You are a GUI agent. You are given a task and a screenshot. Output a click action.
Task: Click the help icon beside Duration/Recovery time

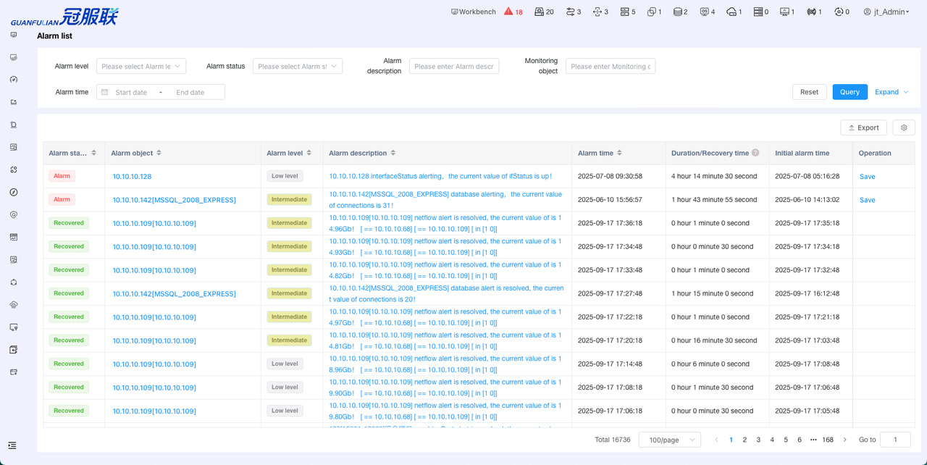[x=755, y=153]
